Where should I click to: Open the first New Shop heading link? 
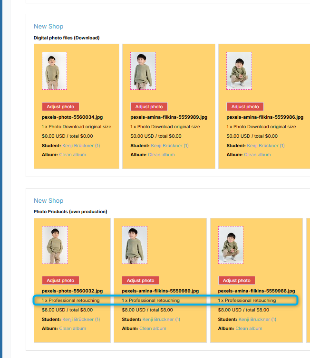pos(48,27)
